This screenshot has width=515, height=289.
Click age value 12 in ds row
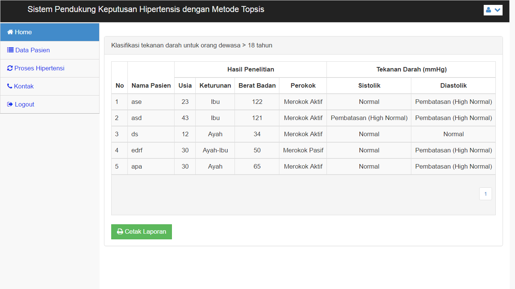(x=185, y=134)
